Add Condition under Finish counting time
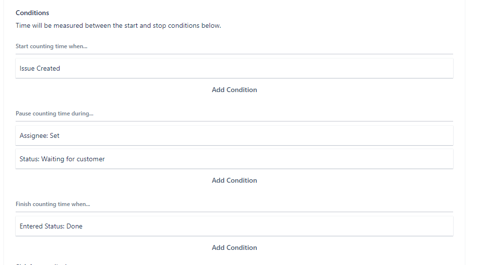 pyautogui.click(x=234, y=247)
